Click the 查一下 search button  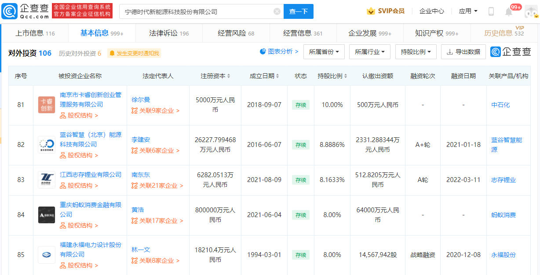pos(299,12)
